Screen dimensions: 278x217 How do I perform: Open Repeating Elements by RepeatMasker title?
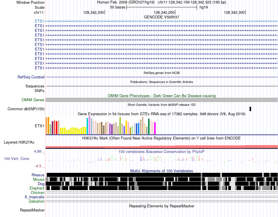click(162, 206)
